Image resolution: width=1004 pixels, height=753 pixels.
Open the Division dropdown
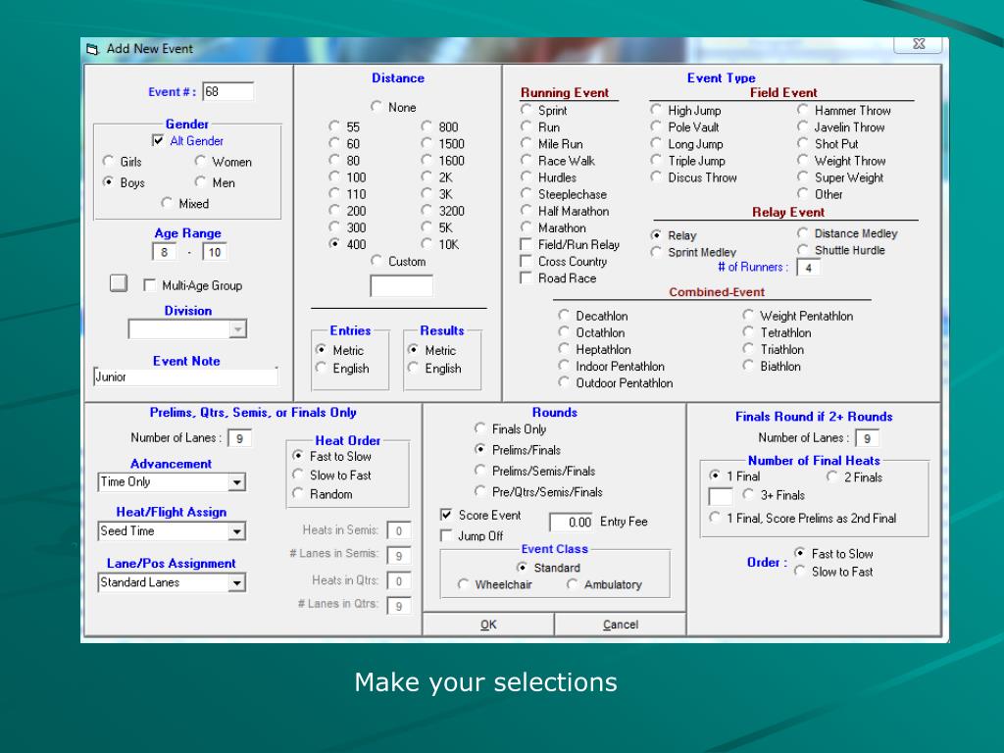pyautogui.click(x=237, y=329)
